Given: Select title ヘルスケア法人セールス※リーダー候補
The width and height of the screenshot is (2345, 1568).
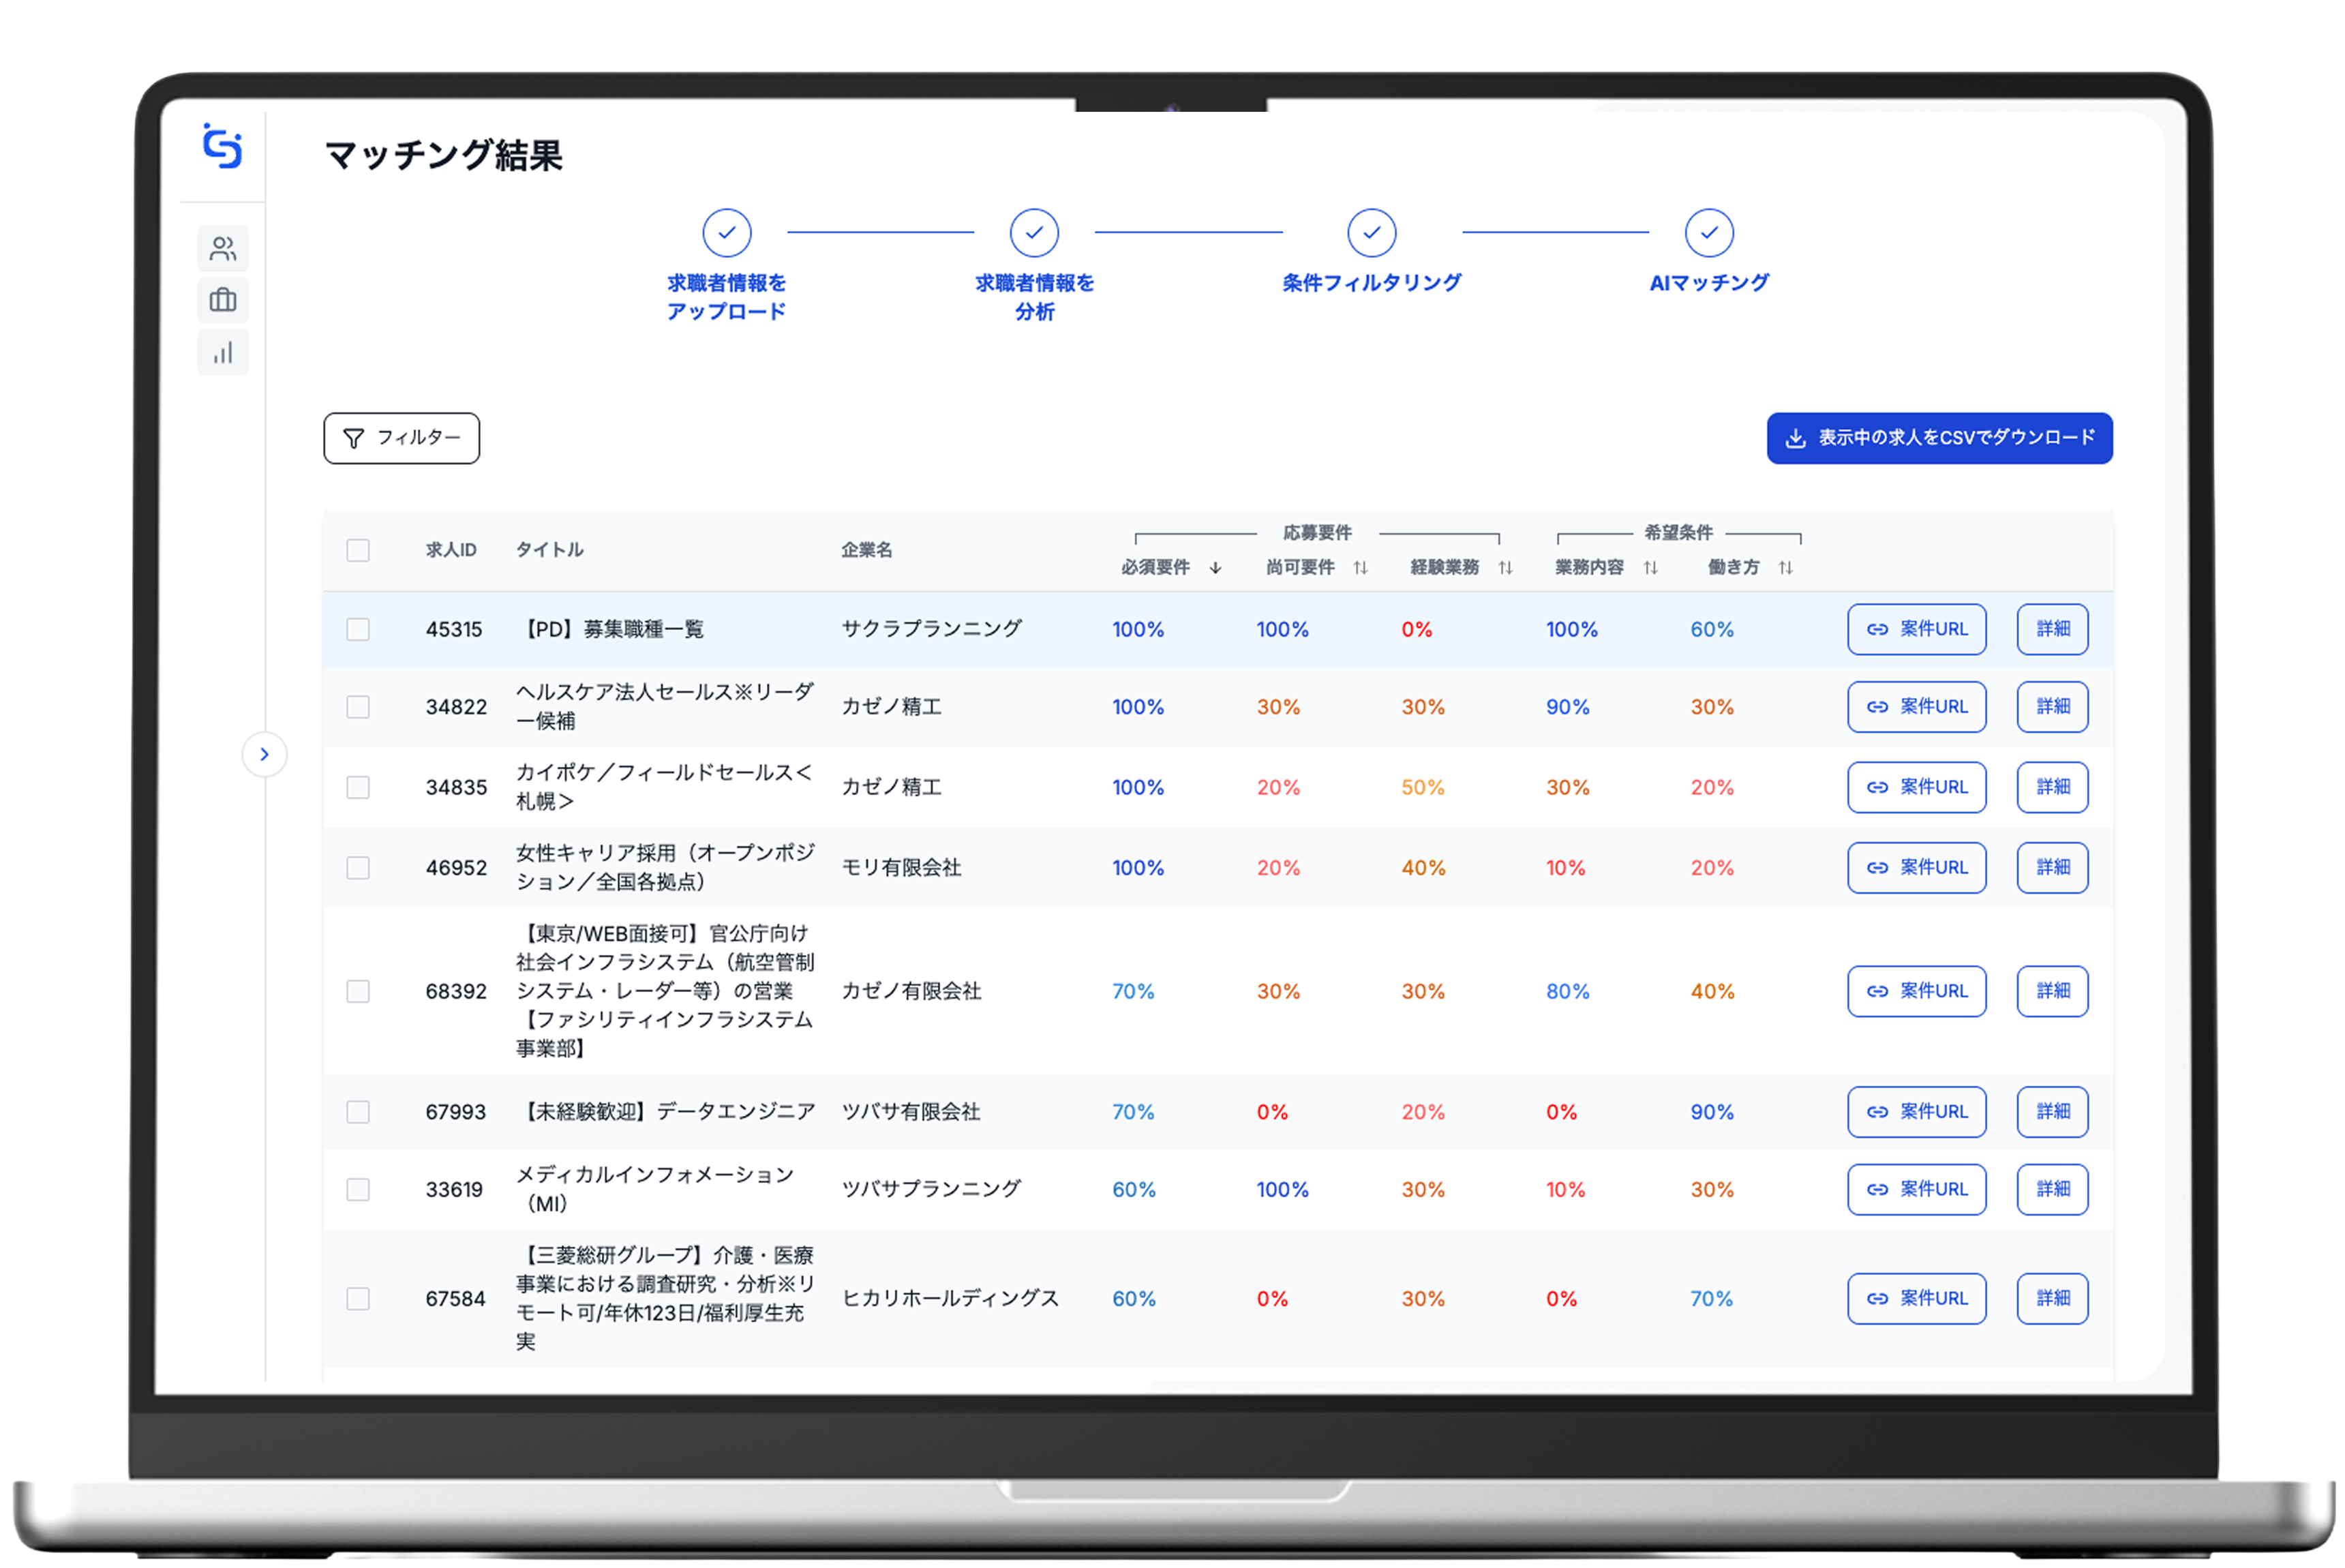Looking at the screenshot, I should click(x=665, y=706).
